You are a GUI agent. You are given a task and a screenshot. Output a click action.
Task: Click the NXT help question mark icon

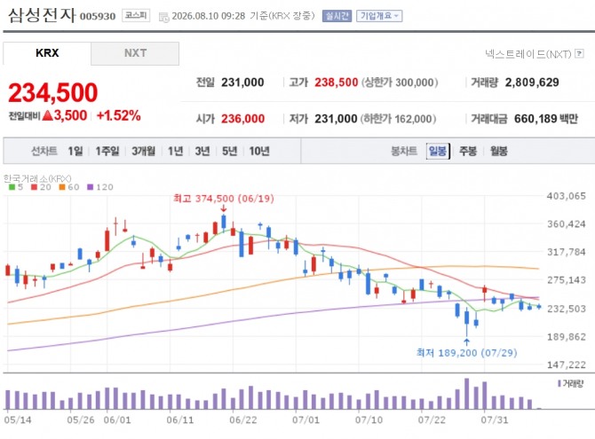[x=579, y=53]
